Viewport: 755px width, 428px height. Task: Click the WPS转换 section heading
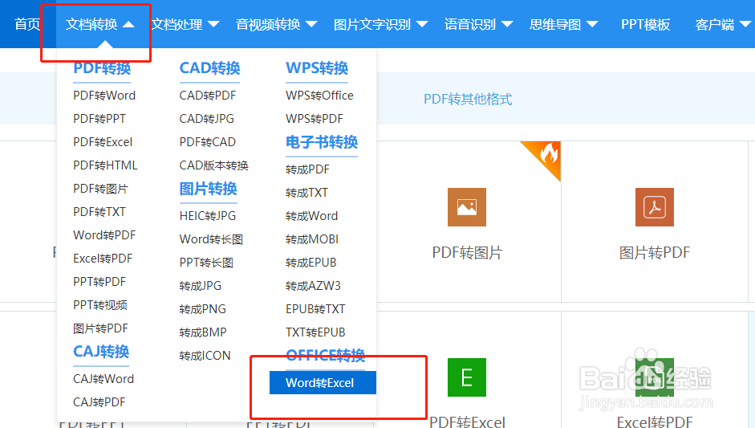click(317, 68)
